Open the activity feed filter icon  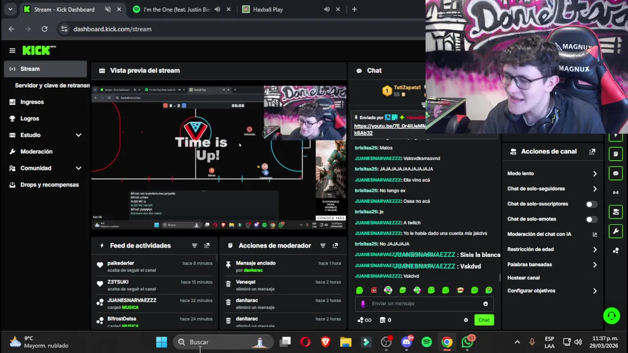(x=194, y=246)
